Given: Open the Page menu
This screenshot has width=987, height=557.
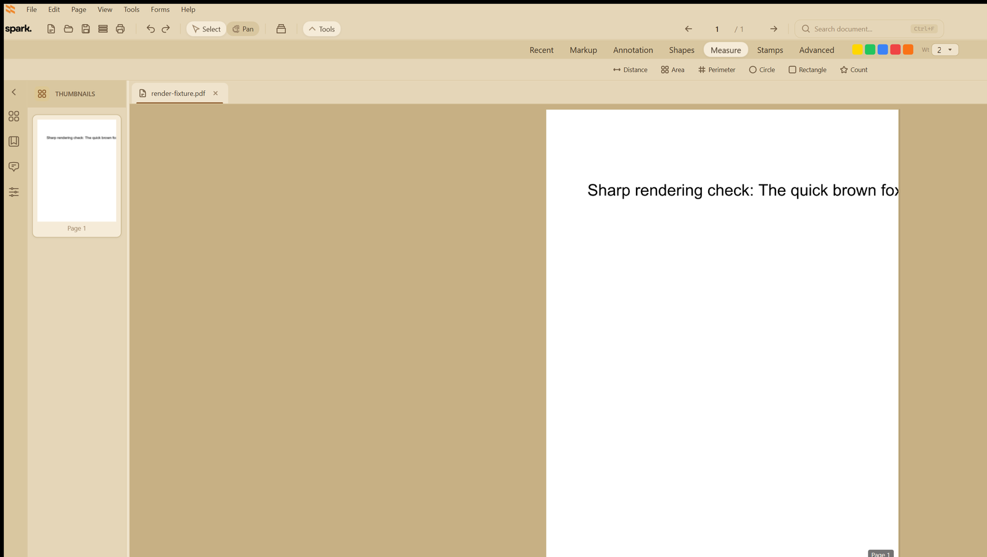Looking at the screenshot, I should click(x=79, y=9).
